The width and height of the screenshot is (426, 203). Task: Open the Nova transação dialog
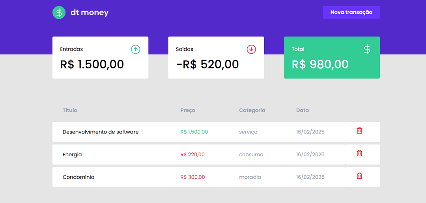click(351, 13)
